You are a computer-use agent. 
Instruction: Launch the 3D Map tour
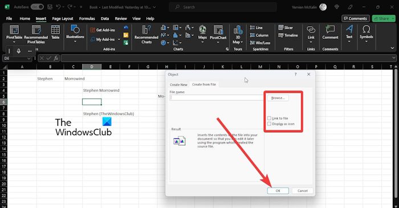pos(238,34)
